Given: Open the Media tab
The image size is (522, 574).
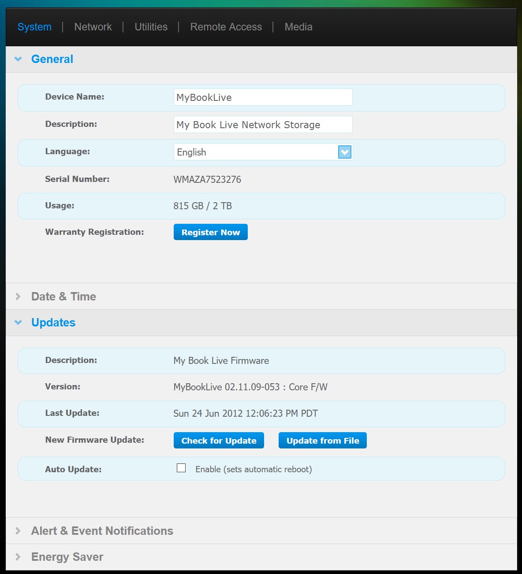Looking at the screenshot, I should pos(298,27).
